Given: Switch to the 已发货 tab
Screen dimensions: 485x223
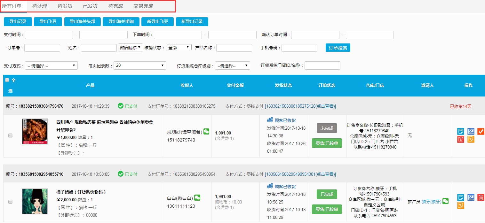Looking at the screenshot, I should click(x=90, y=6).
